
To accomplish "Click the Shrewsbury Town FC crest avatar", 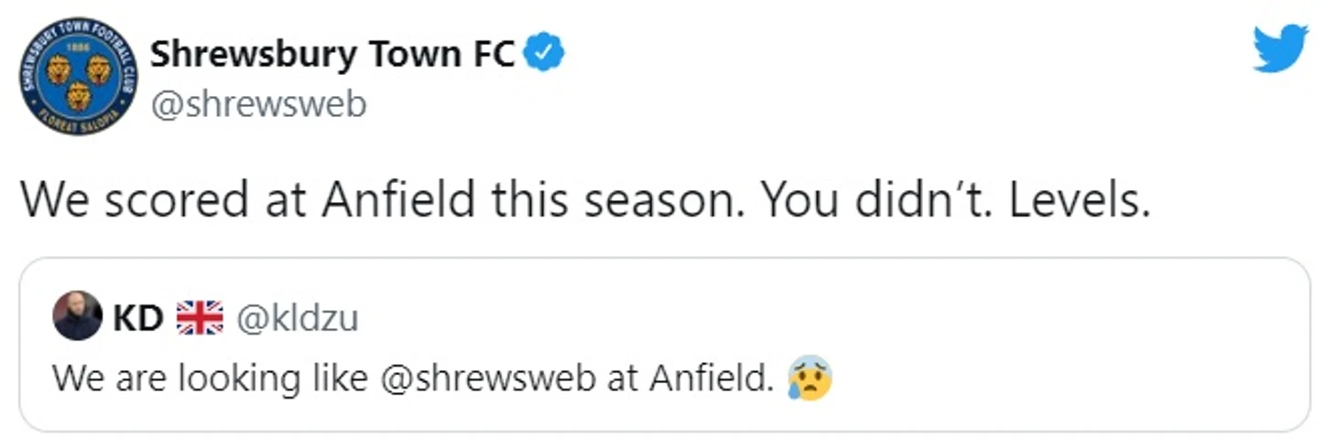I will 78,76.
